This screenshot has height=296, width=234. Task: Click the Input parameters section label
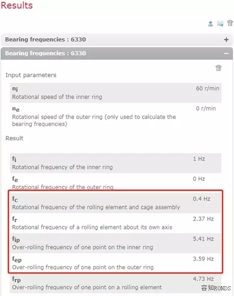click(31, 75)
